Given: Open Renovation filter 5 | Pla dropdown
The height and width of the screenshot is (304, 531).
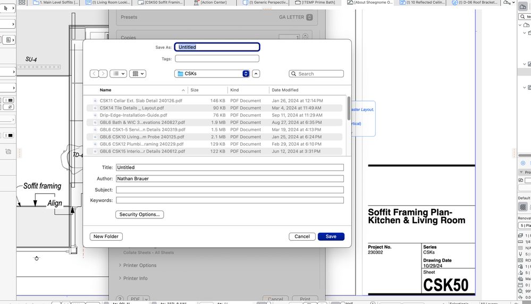Looking at the screenshot, I should coord(525,225).
